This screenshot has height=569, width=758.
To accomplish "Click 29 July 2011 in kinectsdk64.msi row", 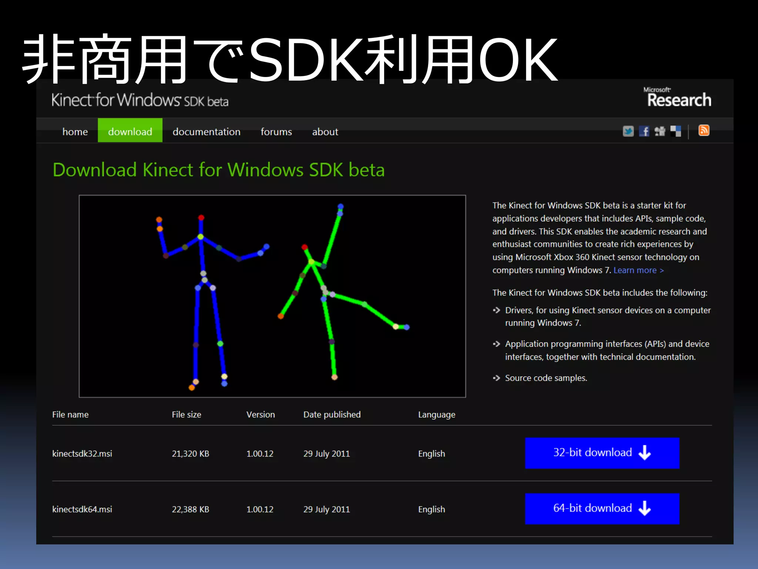I will 326,509.
